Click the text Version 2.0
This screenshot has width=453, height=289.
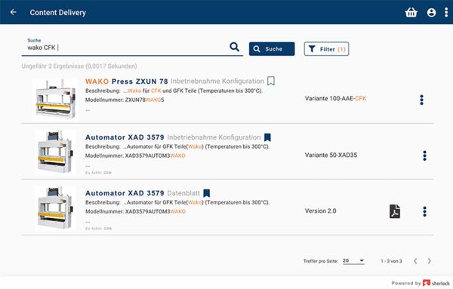click(x=320, y=211)
